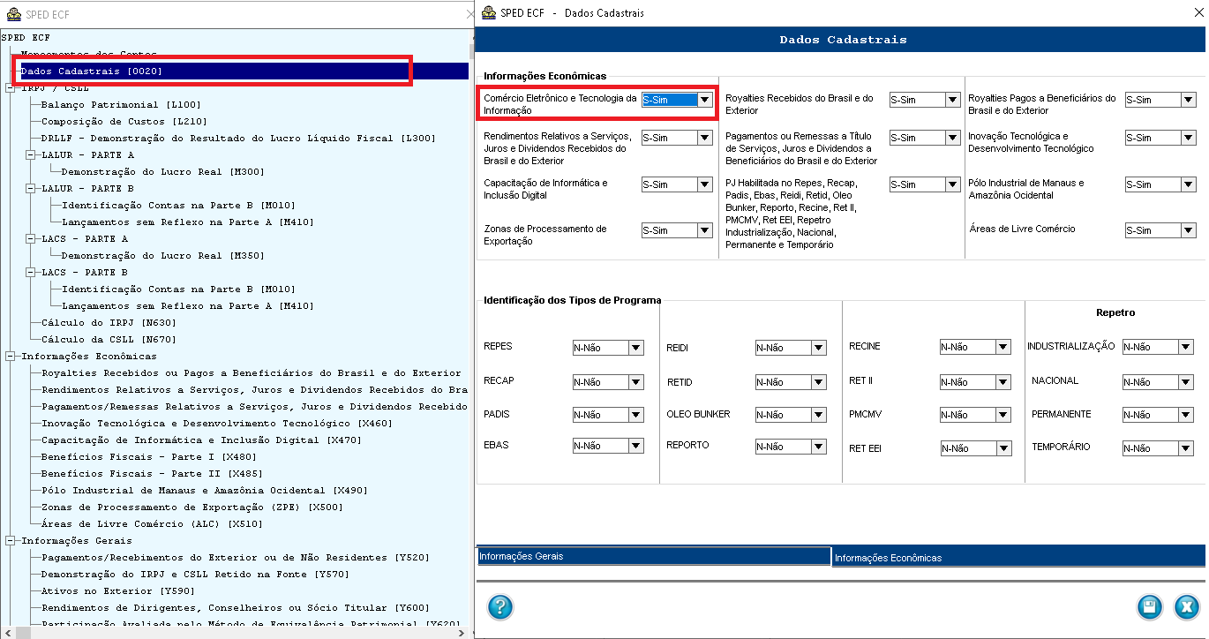This screenshot has height=639, width=1209.
Task: Open Repetro TEMPORÁRIO dropdown
Action: 1186,448
